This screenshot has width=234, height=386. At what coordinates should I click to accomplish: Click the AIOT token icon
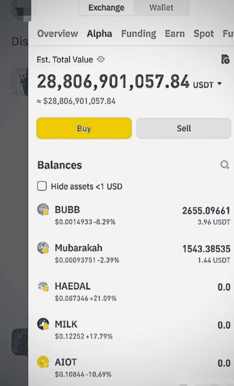click(x=43, y=362)
